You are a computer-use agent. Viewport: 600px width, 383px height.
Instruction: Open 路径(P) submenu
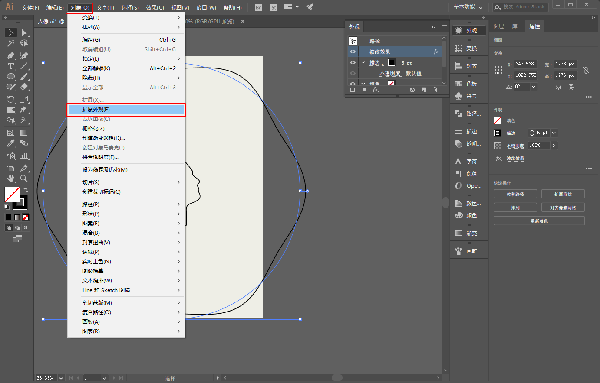point(126,204)
